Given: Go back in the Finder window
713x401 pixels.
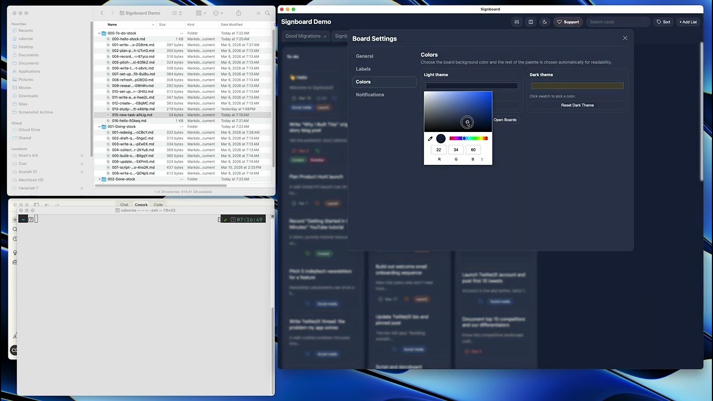Looking at the screenshot, I should point(102,13).
